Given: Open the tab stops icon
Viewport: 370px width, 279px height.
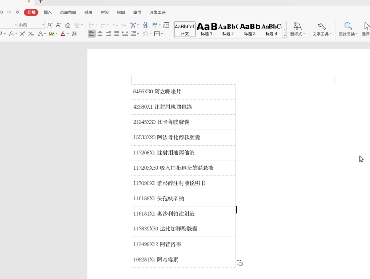Looking at the screenshot, I should click(x=166, y=25).
